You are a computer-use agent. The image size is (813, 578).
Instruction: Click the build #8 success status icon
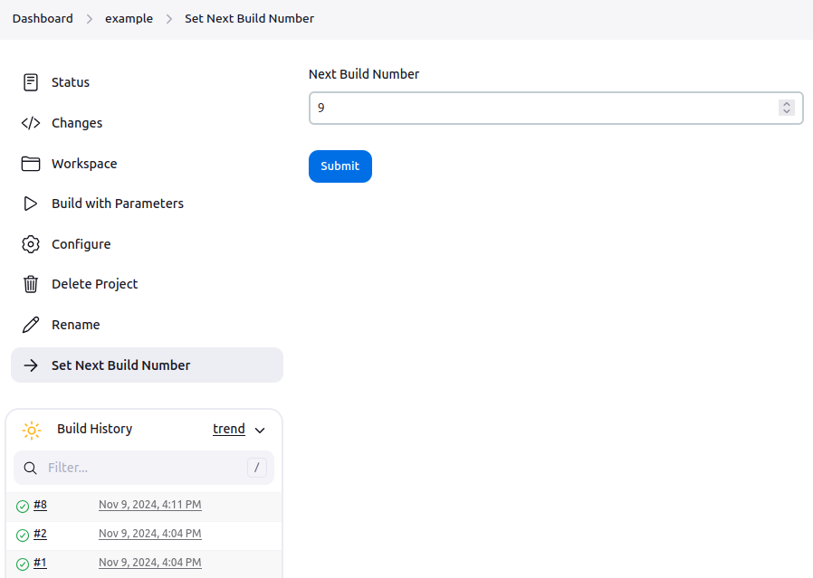pos(23,506)
